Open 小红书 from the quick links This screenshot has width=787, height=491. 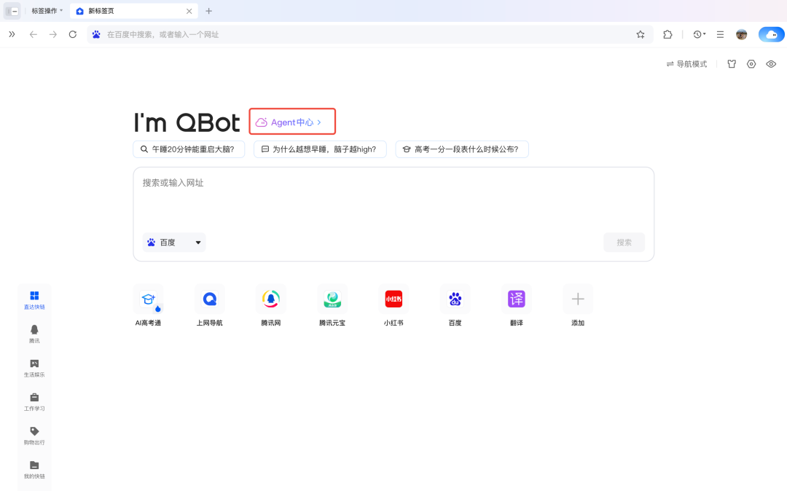(393, 304)
